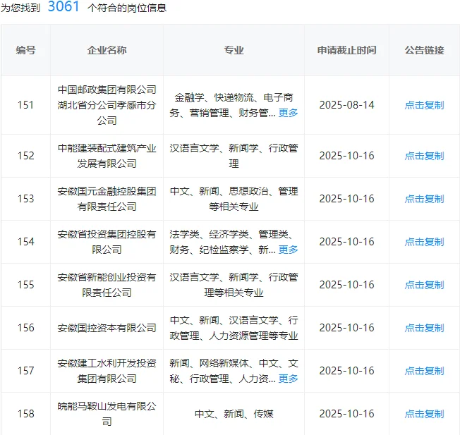This screenshot has width=460, height=435.
Task: Click company 安徽国元金融控股集团有限责任公司
Action: point(107,199)
